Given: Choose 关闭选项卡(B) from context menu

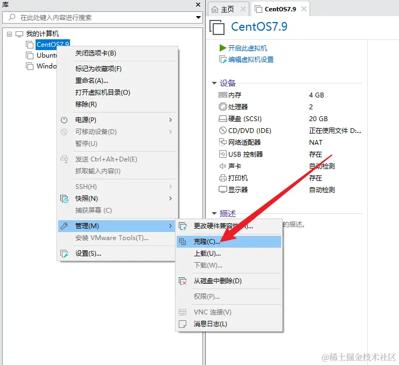Looking at the screenshot, I should point(117,53).
